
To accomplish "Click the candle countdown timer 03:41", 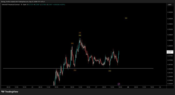I will click(x=169, y=53).
